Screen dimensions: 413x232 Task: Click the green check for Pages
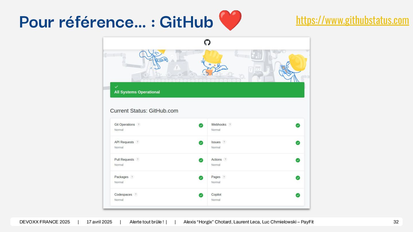tap(298, 178)
